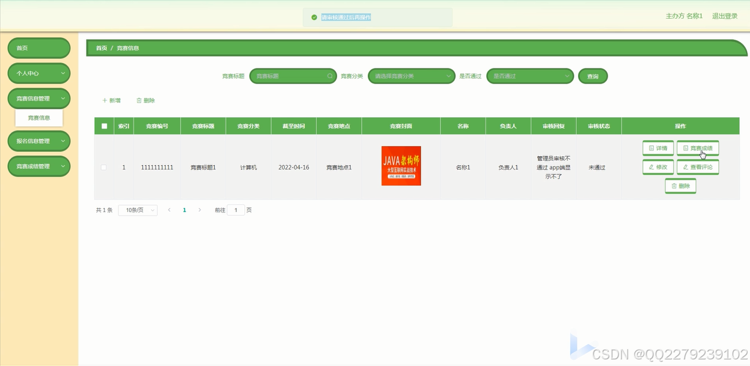
Task: Expand the 报名信息管理 sidebar section
Action: (38, 141)
